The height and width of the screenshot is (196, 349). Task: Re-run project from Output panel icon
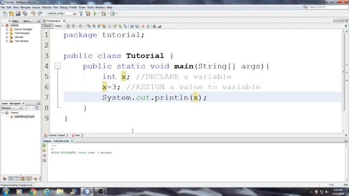pos(45,145)
